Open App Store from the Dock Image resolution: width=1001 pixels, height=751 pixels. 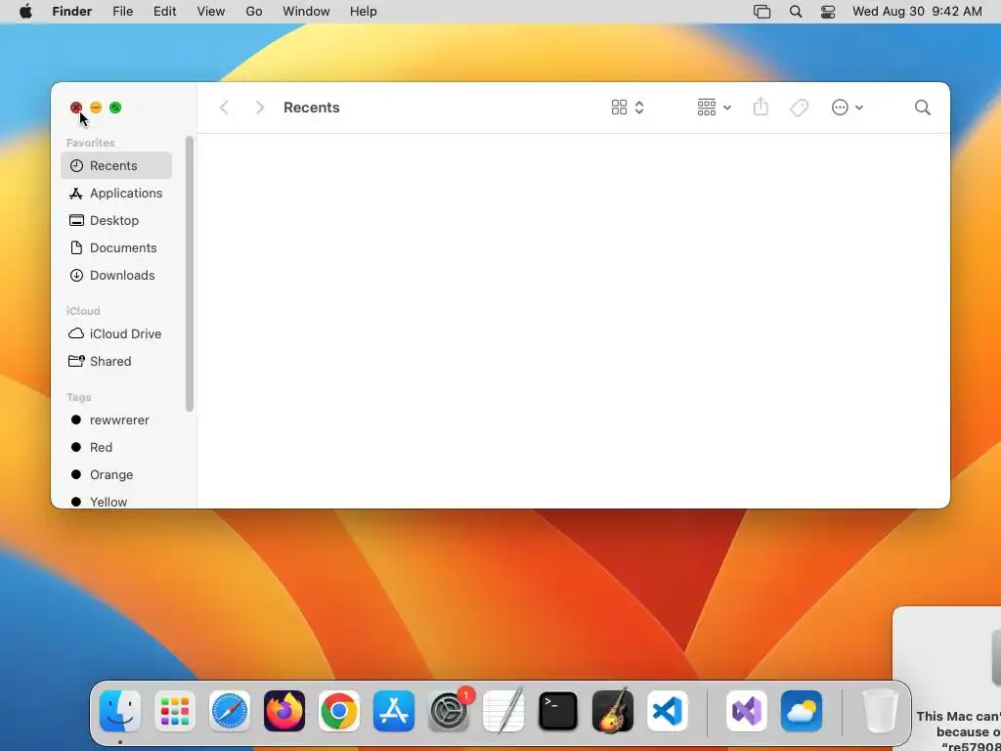click(394, 711)
